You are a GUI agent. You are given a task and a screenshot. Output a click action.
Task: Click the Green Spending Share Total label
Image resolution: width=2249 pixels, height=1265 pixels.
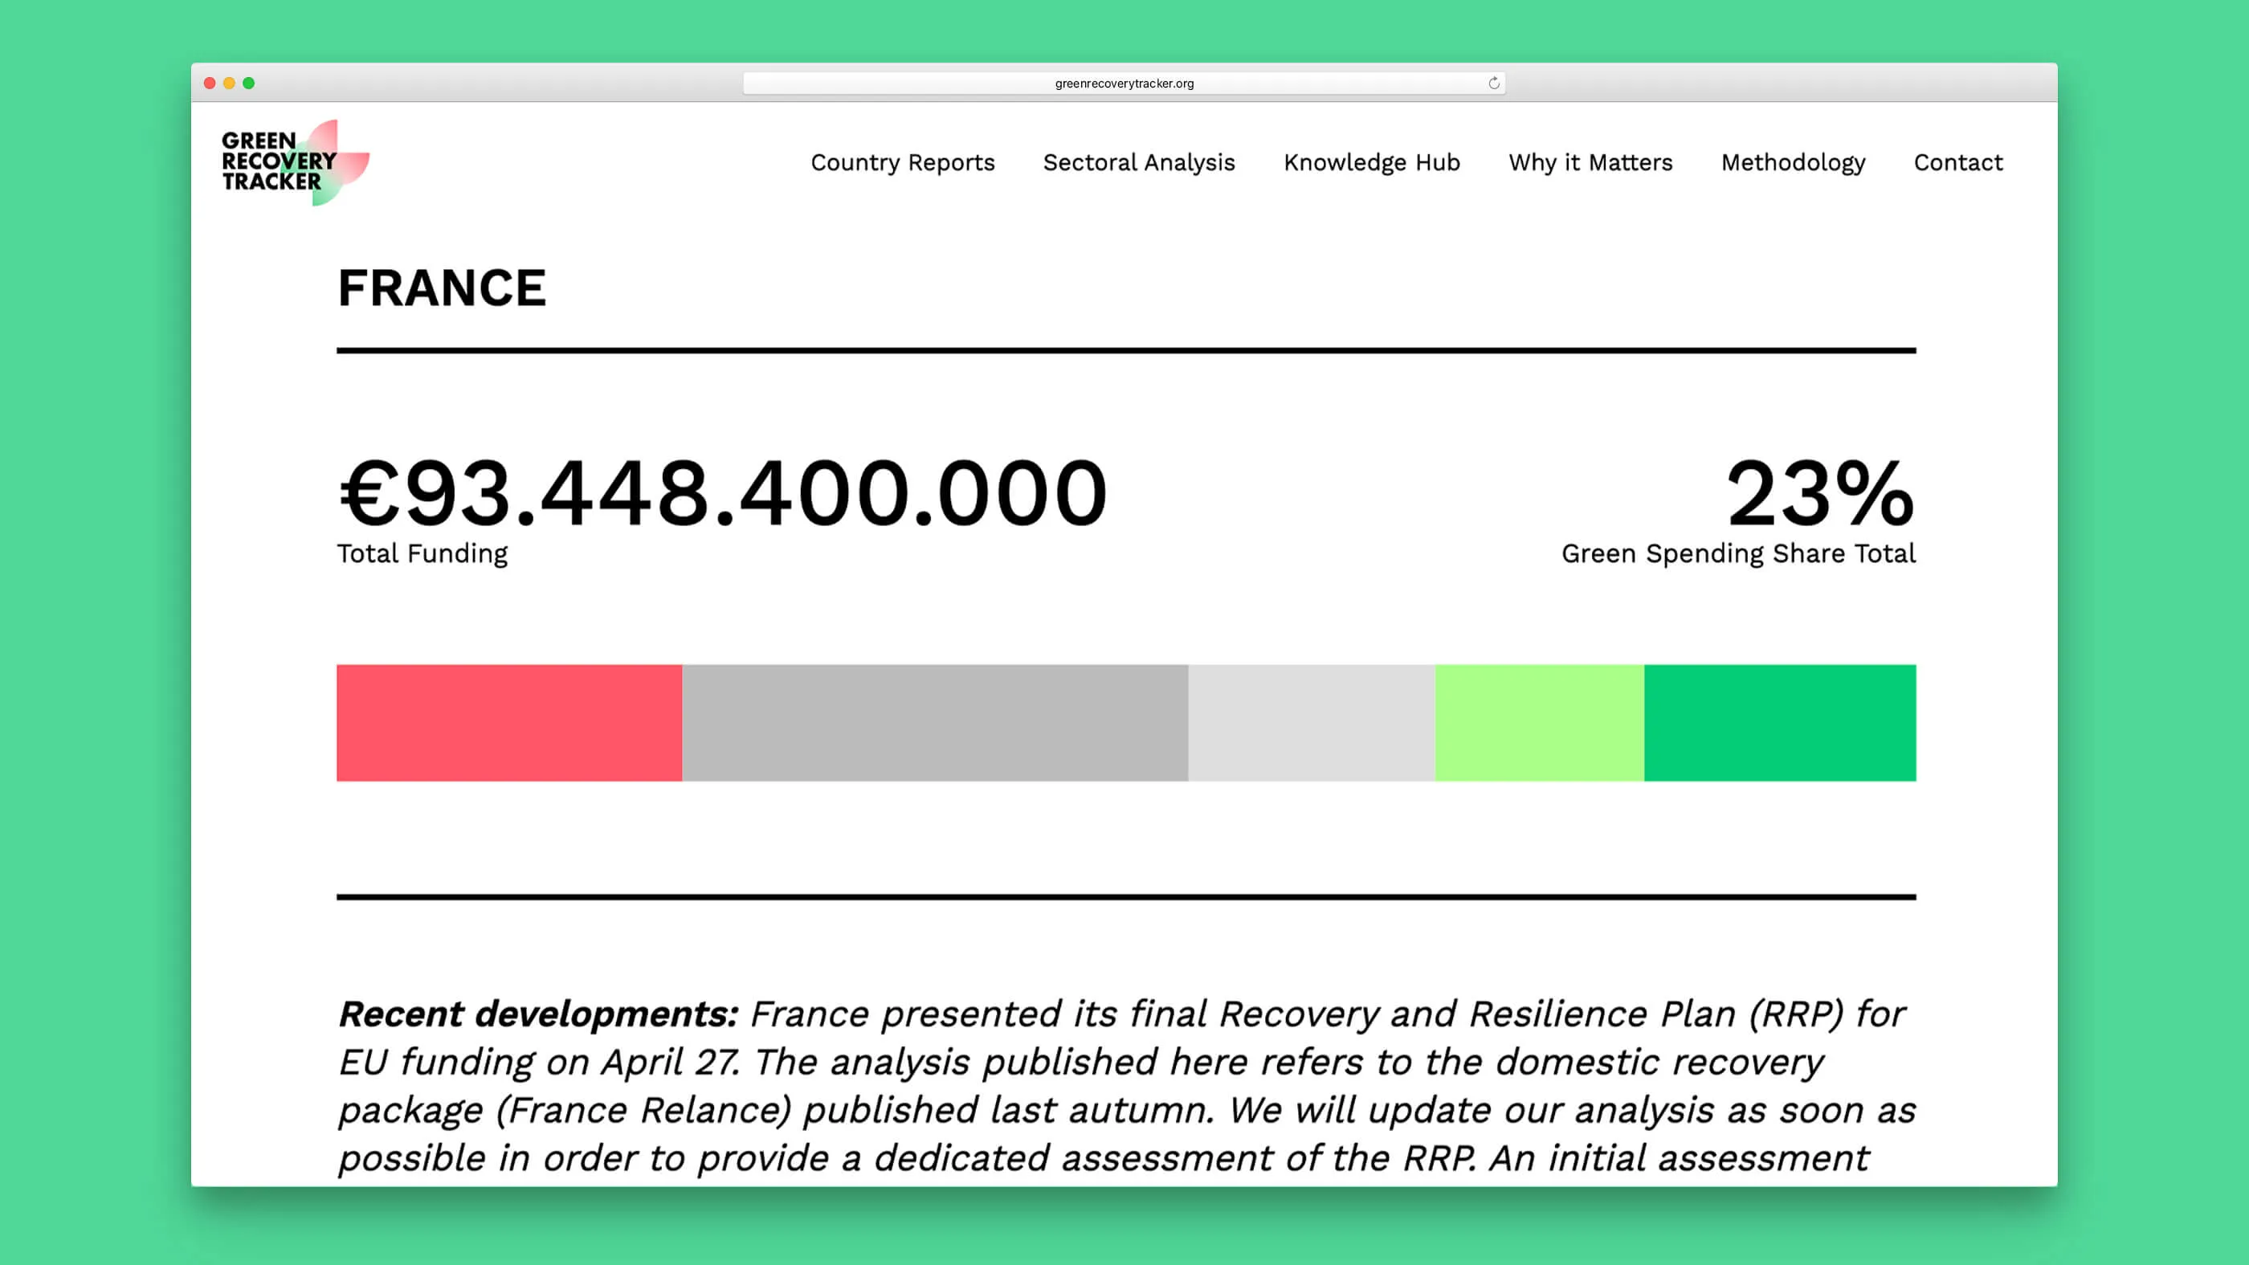coord(1738,553)
